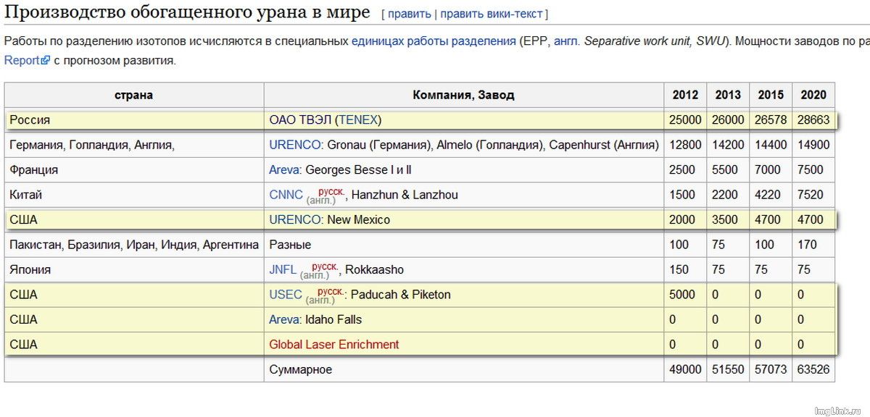Follow the Areva link beside Georges Besse
Image resolution: width=870 pixels, height=417 pixels.
[284, 170]
